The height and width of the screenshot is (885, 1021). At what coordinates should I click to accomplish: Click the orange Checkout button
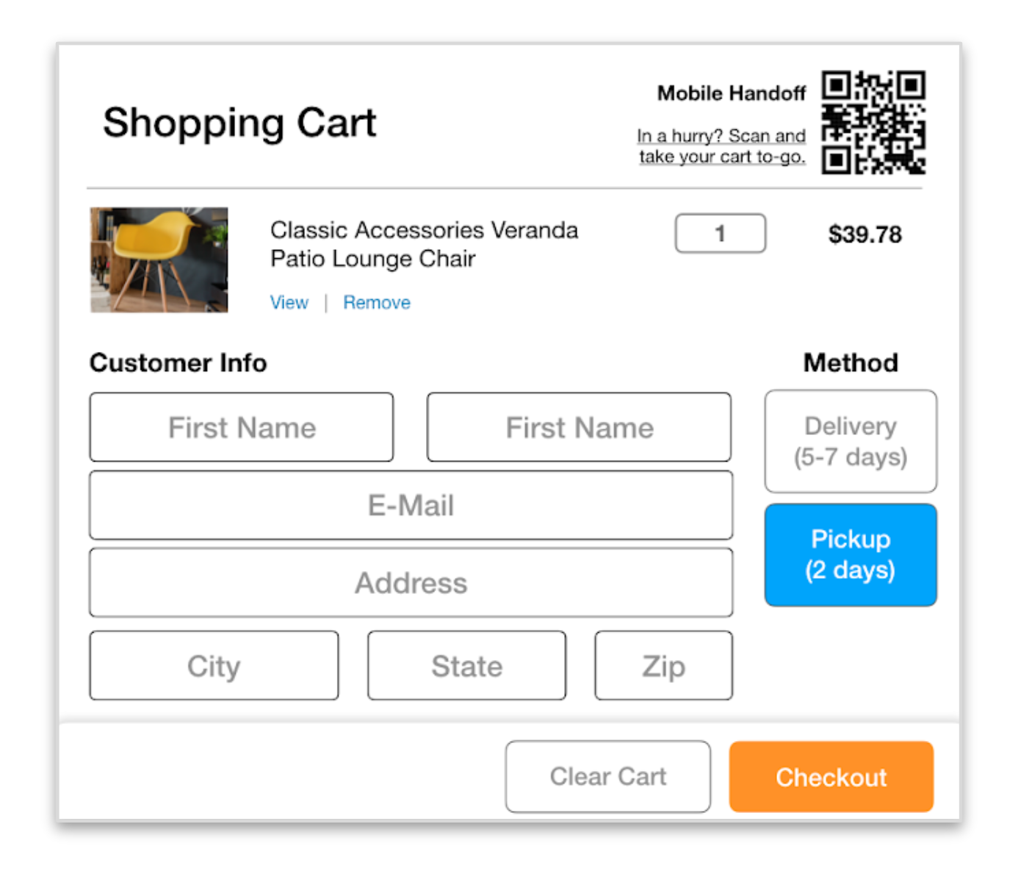(x=831, y=776)
